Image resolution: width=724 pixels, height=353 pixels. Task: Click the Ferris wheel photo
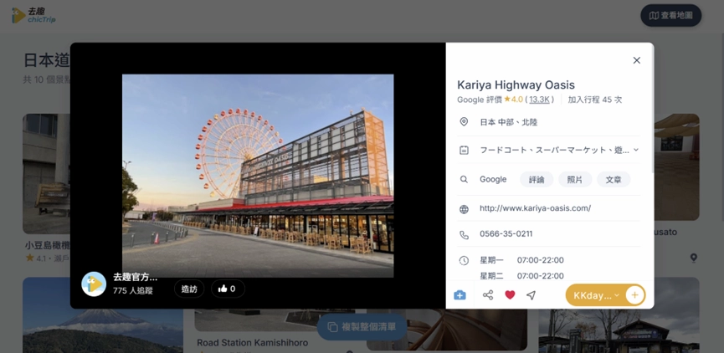(x=258, y=176)
